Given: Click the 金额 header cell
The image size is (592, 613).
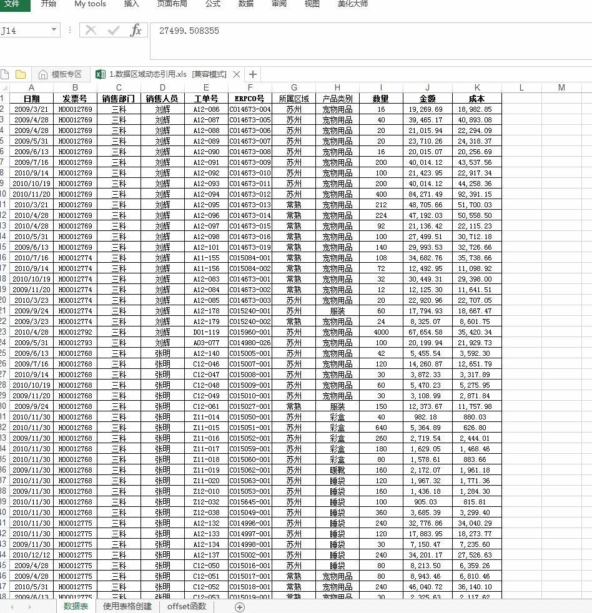Looking at the screenshot, I should pyautogui.click(x=427, y=99).
